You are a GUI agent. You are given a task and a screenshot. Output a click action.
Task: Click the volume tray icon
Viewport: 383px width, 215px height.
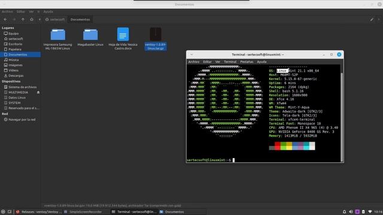351,212
